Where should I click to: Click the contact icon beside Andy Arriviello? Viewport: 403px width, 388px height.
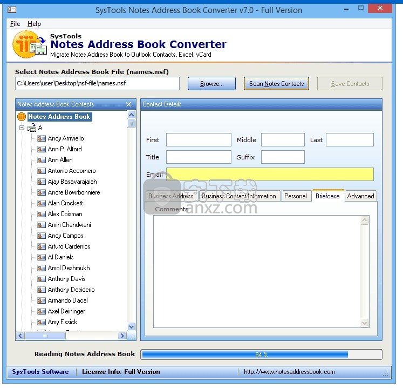42,138
